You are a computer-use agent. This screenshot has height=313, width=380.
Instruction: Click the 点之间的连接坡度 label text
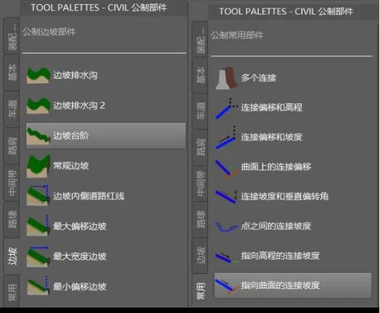[x=276, y=226]
